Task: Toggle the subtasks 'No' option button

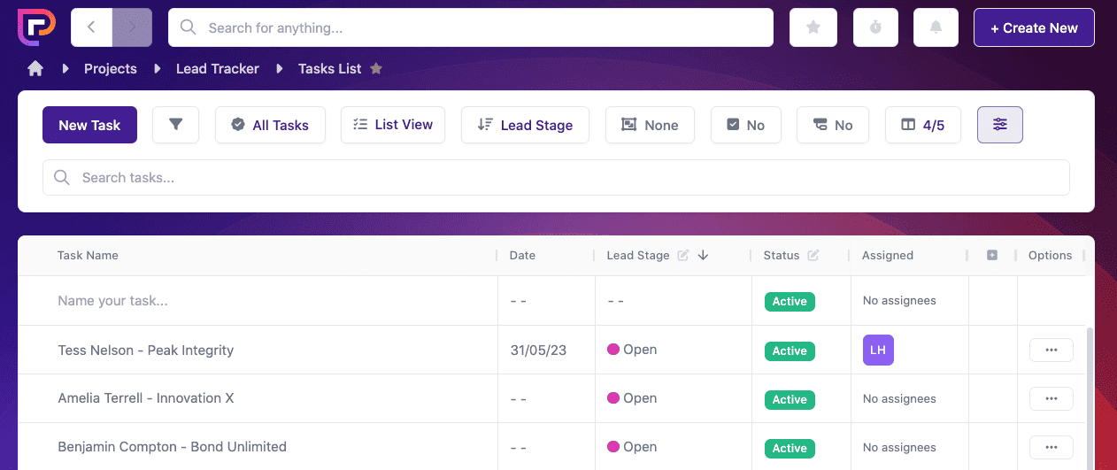Action: tap(832, 125)
